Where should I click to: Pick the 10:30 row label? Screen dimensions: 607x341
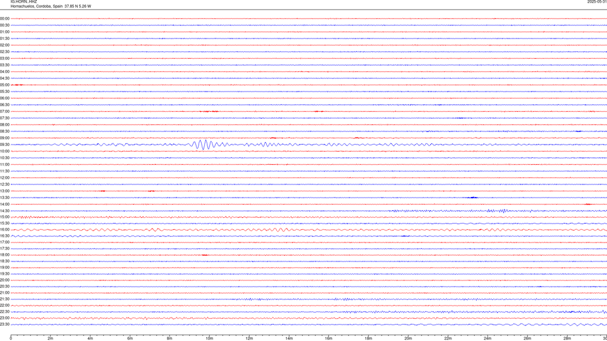click(4, 158)
